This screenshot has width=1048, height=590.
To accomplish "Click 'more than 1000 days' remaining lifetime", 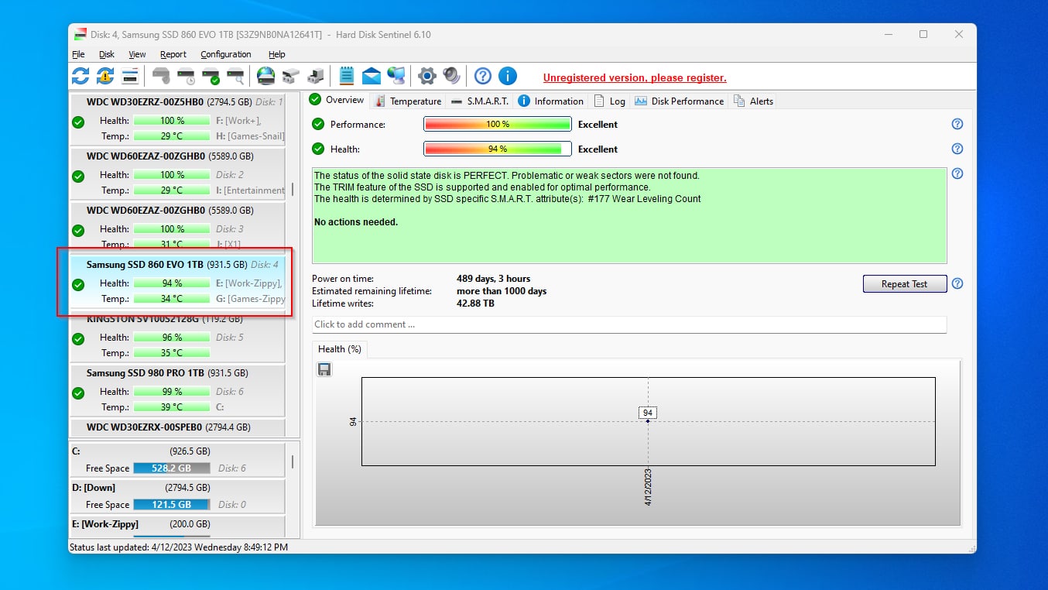I will point(502,291).
